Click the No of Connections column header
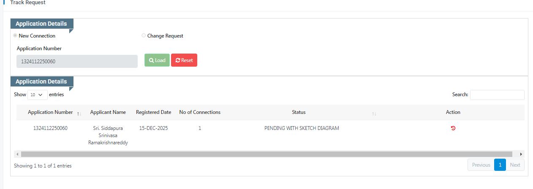533x189 pixels. [x=200, y=112]
